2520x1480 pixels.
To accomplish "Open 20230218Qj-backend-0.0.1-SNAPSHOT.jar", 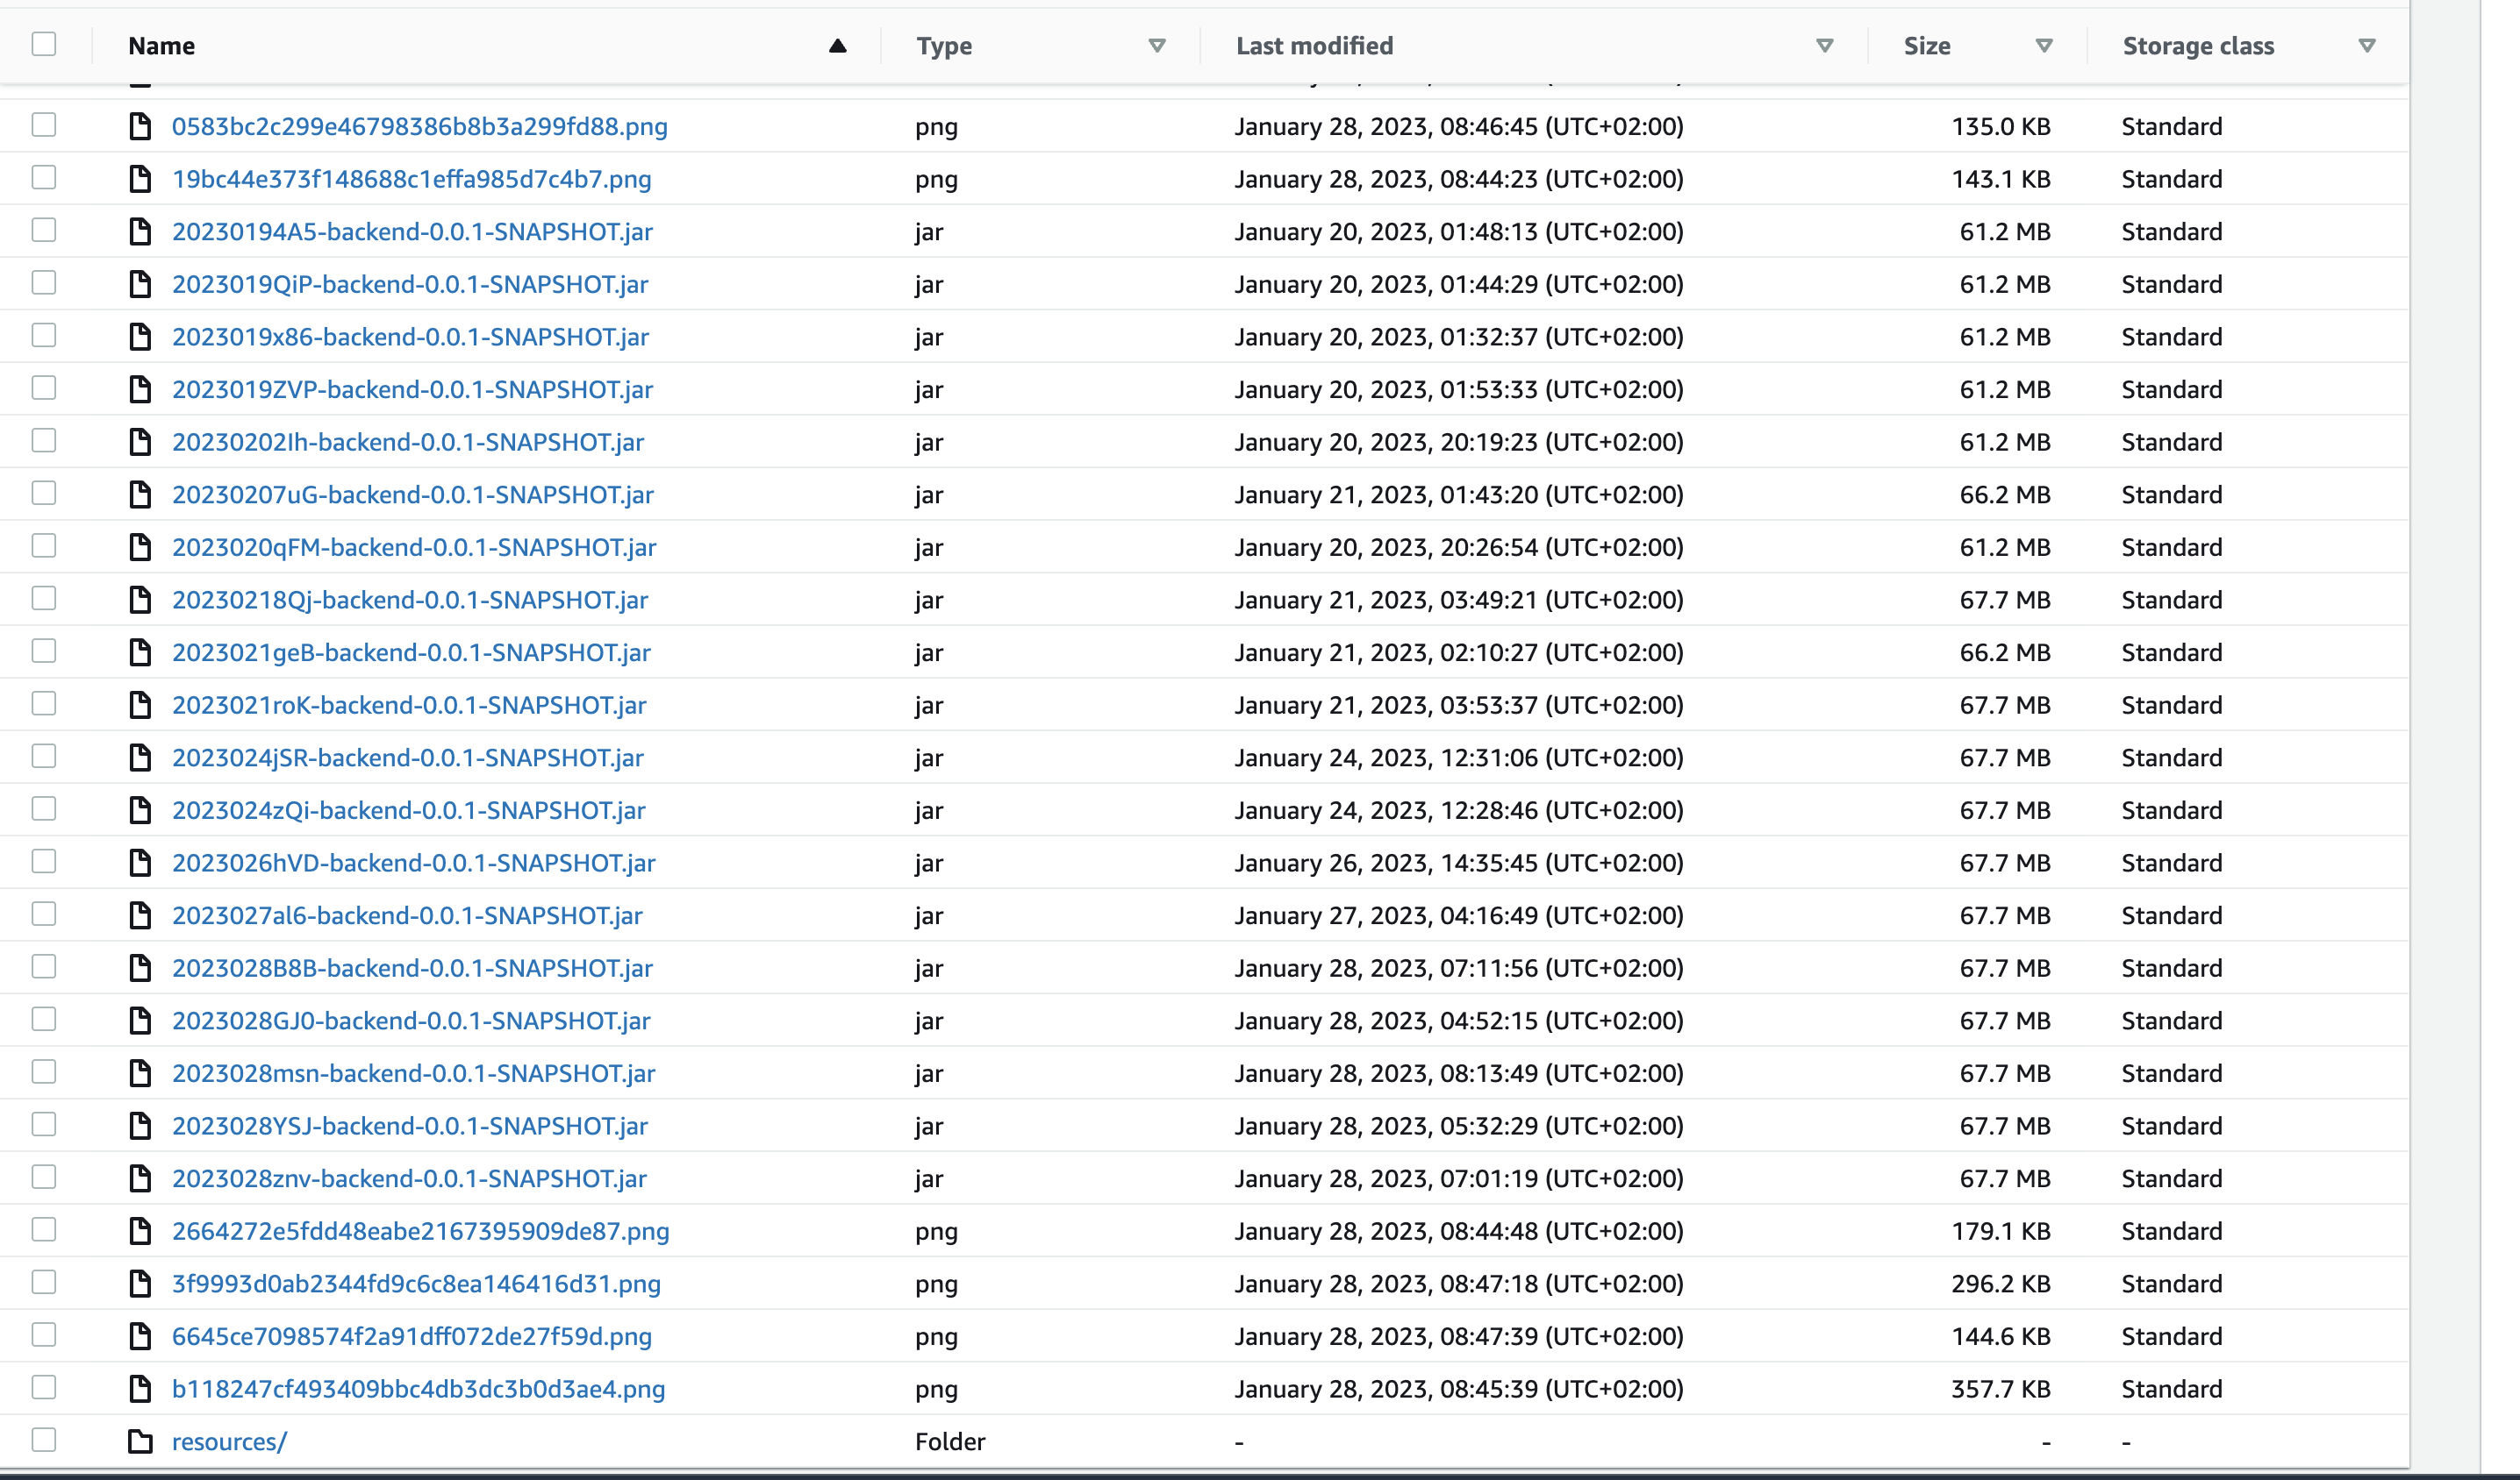I will (x=410, y=600).
